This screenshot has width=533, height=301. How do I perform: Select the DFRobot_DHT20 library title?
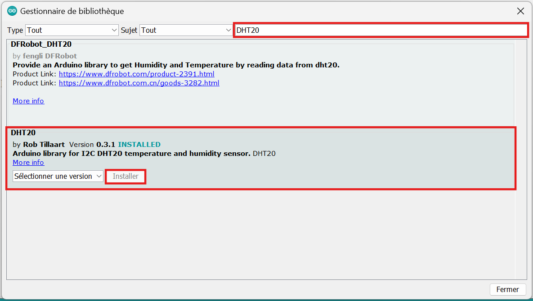tap(41, 44)
